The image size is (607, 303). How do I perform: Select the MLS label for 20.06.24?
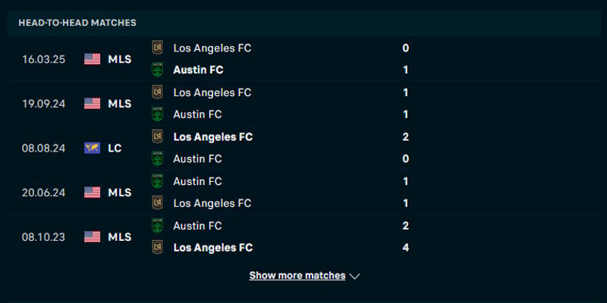coord(119,192)
